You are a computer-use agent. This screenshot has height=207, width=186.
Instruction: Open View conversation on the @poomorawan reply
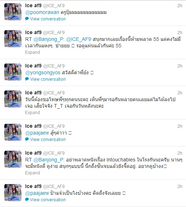[x=48, y=19]
